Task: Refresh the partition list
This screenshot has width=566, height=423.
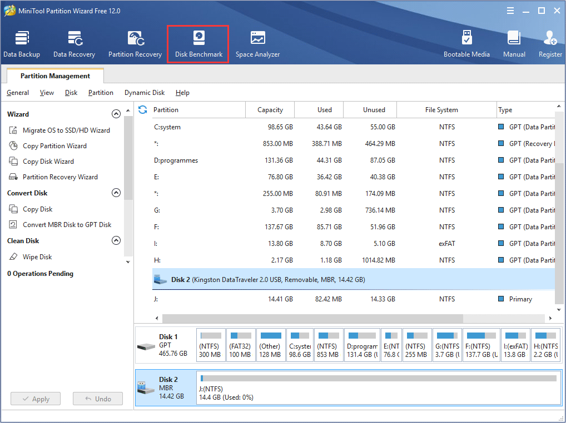Action: tap(142, 109)
